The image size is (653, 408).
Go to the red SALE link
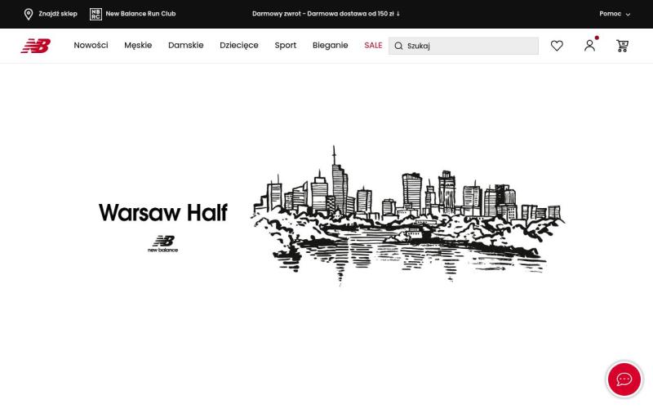[x=373, y=46]
